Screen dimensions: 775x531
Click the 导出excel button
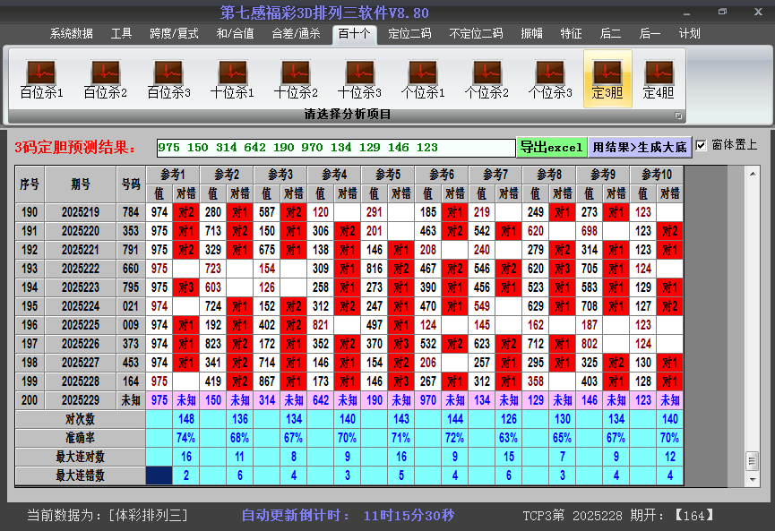click(551, 147)
